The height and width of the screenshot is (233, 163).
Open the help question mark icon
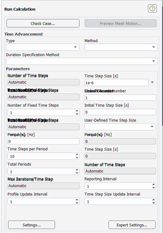(x=152, y=8)
